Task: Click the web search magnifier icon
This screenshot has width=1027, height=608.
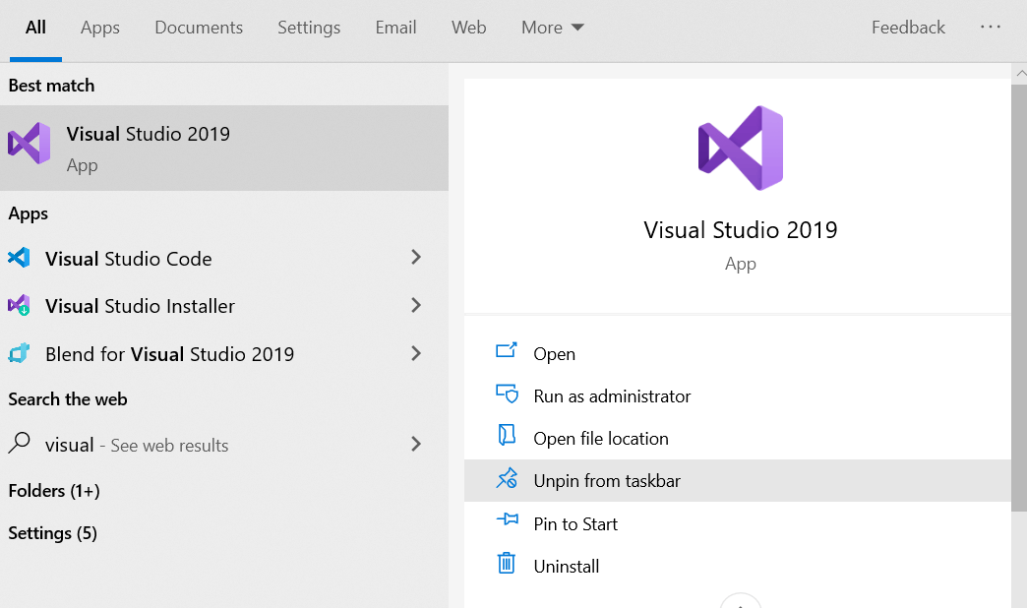Action: pyautogui.click(x=19, y=445)
